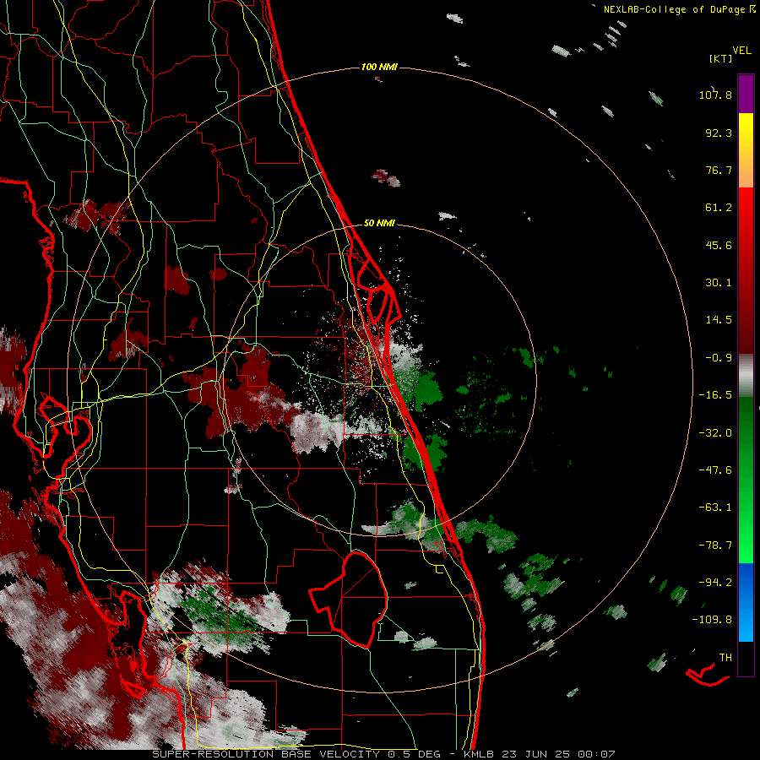Click the [KT] units label
Screen dimensions: 760x760
pyautogui.click(x=720, y=58)
